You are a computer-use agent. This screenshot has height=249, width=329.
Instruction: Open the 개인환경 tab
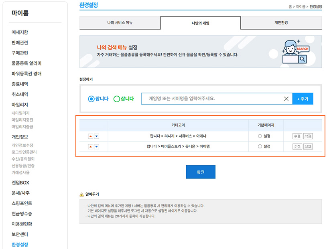(281, 23)
